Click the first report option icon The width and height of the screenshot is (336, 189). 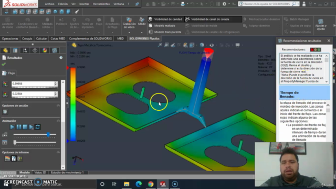[7, 159]
